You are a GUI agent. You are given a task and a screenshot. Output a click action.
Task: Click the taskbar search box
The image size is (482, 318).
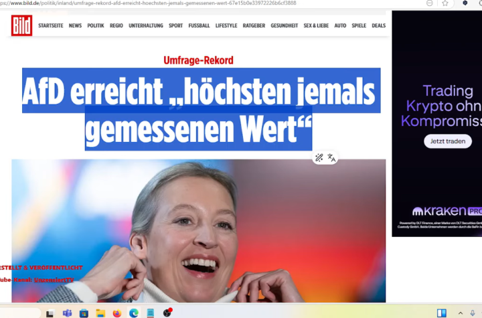click(20, 313)
